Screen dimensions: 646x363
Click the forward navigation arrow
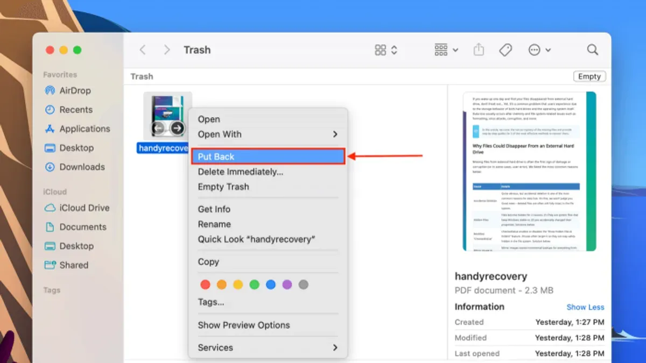167,50
